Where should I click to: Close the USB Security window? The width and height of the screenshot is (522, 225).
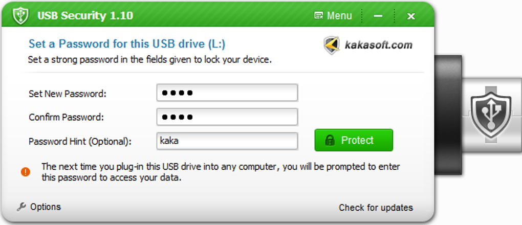(x=410, y=16)
